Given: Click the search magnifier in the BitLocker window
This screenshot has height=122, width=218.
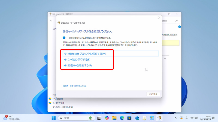Looking at the screenshot, I should click(x=176, y=21).
